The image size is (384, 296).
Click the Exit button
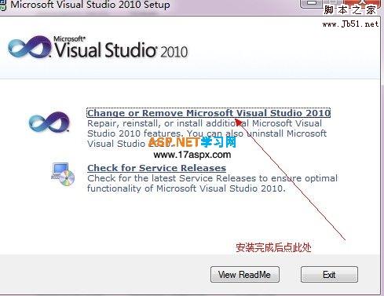(329, 275)
